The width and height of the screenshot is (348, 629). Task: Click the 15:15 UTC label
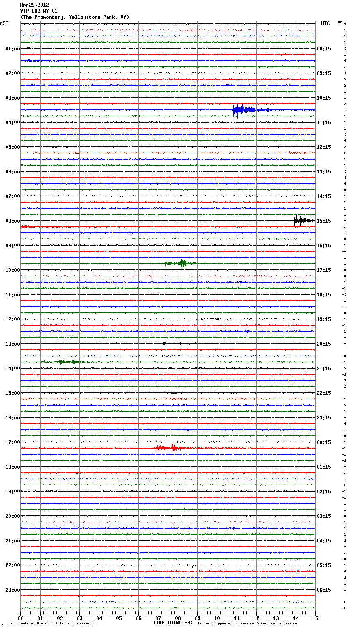324,221
